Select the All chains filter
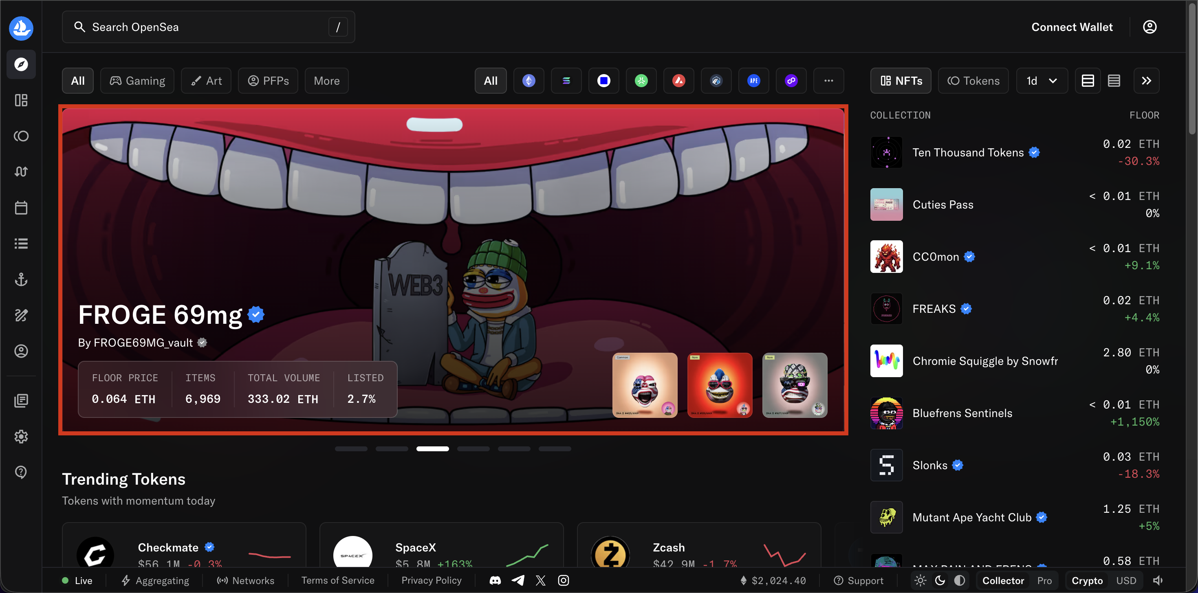 (491, 81)
